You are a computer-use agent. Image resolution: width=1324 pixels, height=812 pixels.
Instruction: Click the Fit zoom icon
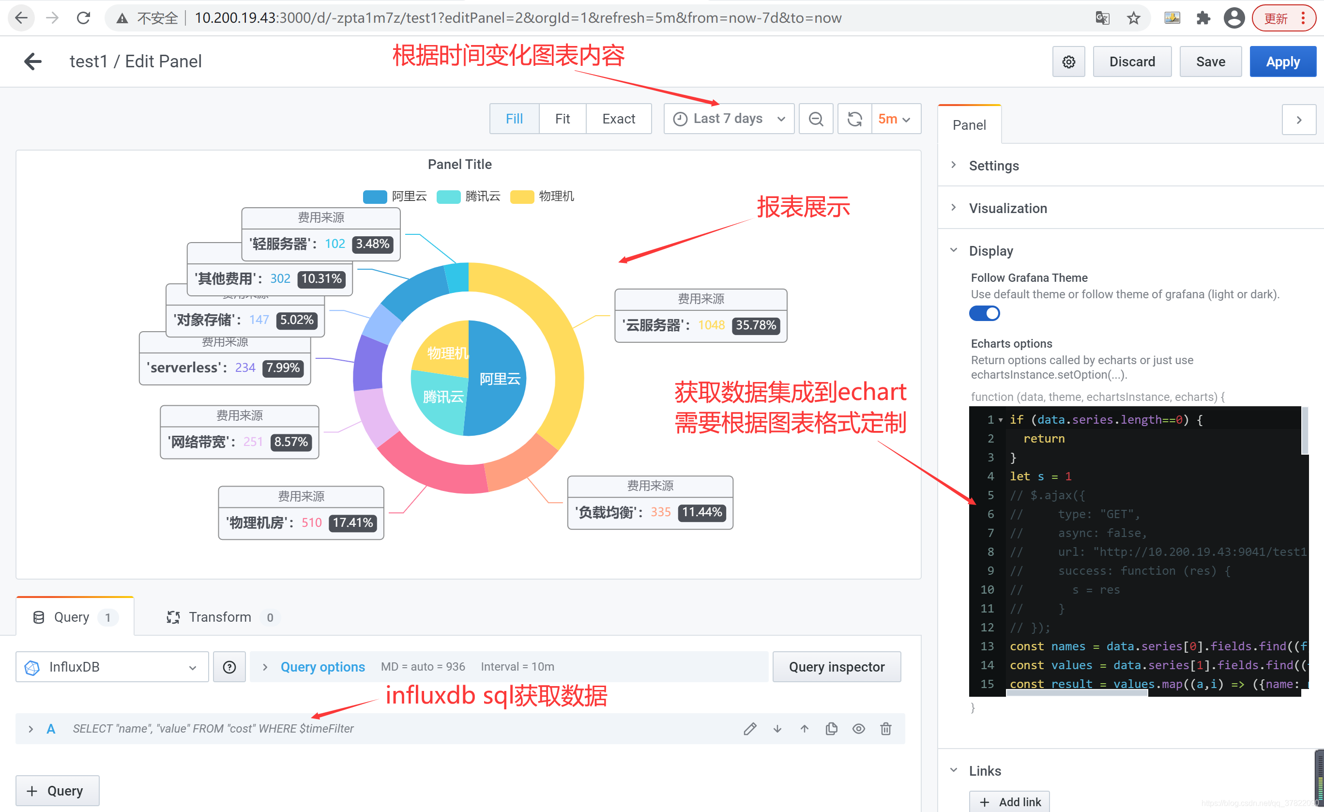click(563, 117)
